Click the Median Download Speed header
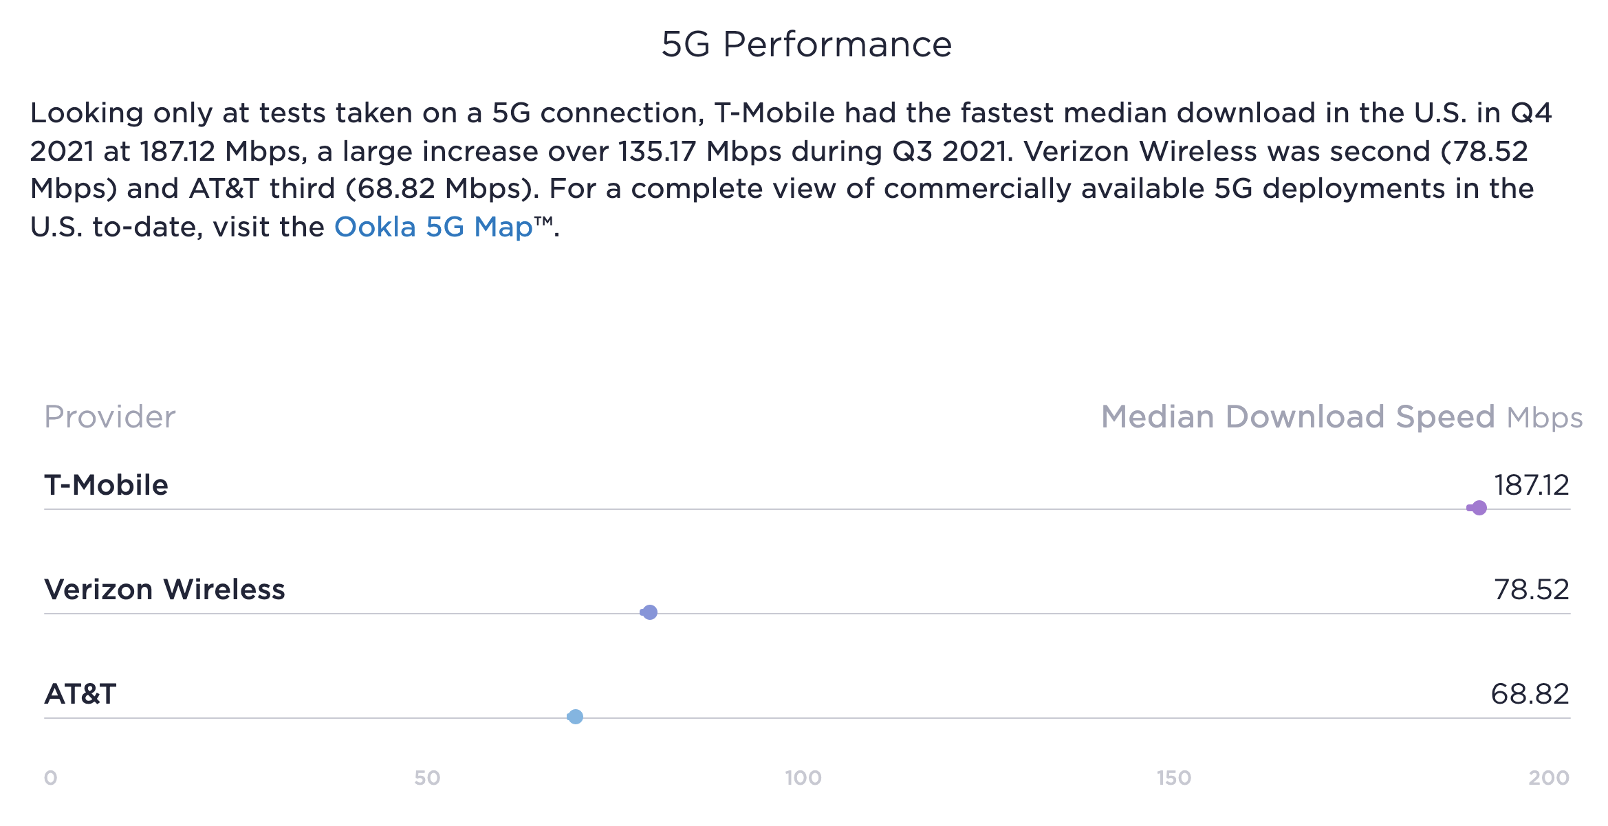Viewport: 1608px width, 826px height. (x=1297, y=416)
